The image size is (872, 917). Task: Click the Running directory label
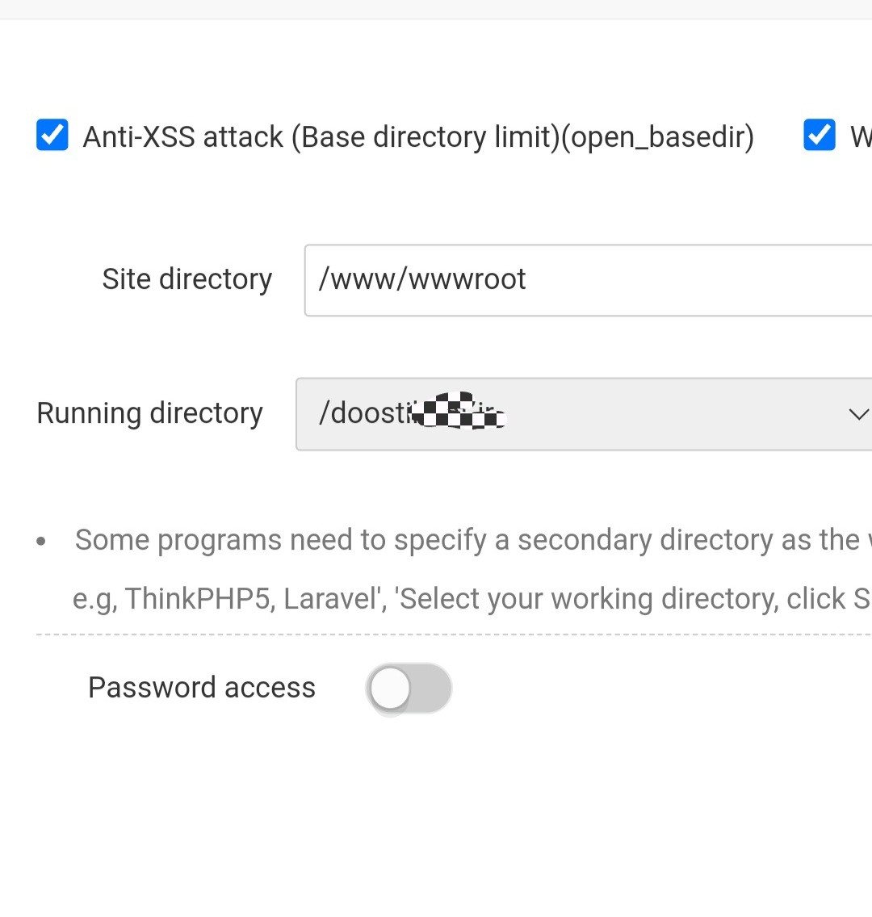point(149,413)
